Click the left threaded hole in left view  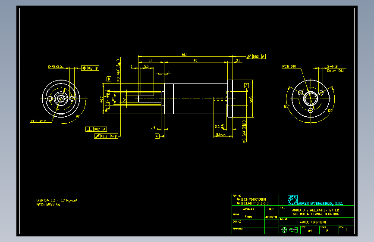tap(50, 99)
